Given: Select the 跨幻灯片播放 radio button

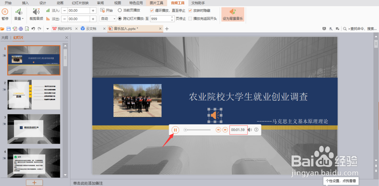Looking at the screenshot, I should 120,19.
